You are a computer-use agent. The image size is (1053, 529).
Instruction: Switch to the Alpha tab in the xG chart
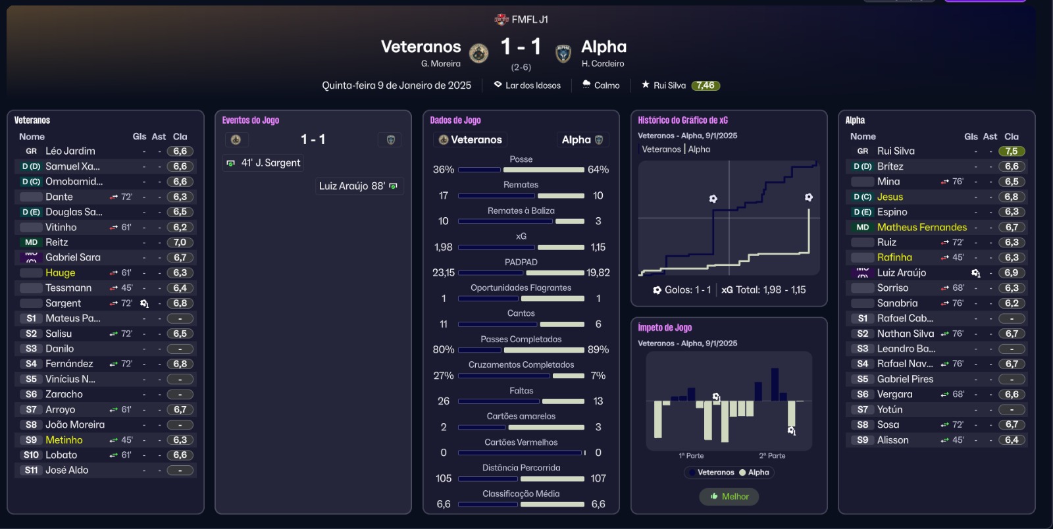700,149
